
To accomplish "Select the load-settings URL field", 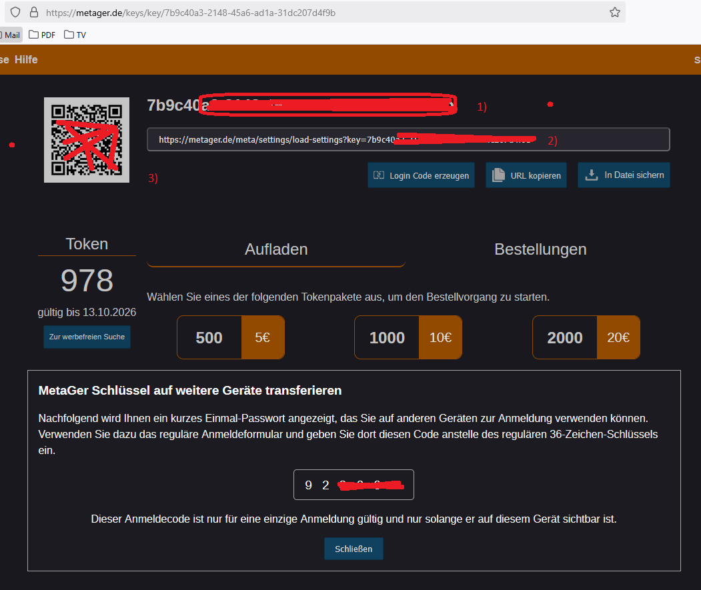I will [408, 139].
